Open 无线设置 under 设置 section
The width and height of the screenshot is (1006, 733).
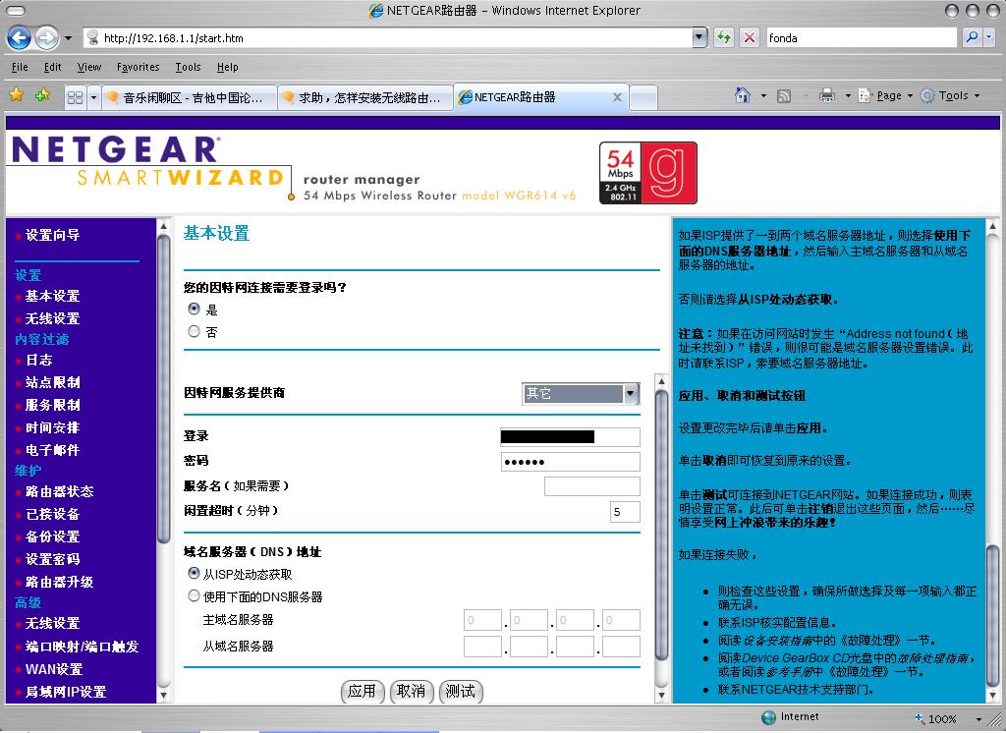[x=53, y=318]
